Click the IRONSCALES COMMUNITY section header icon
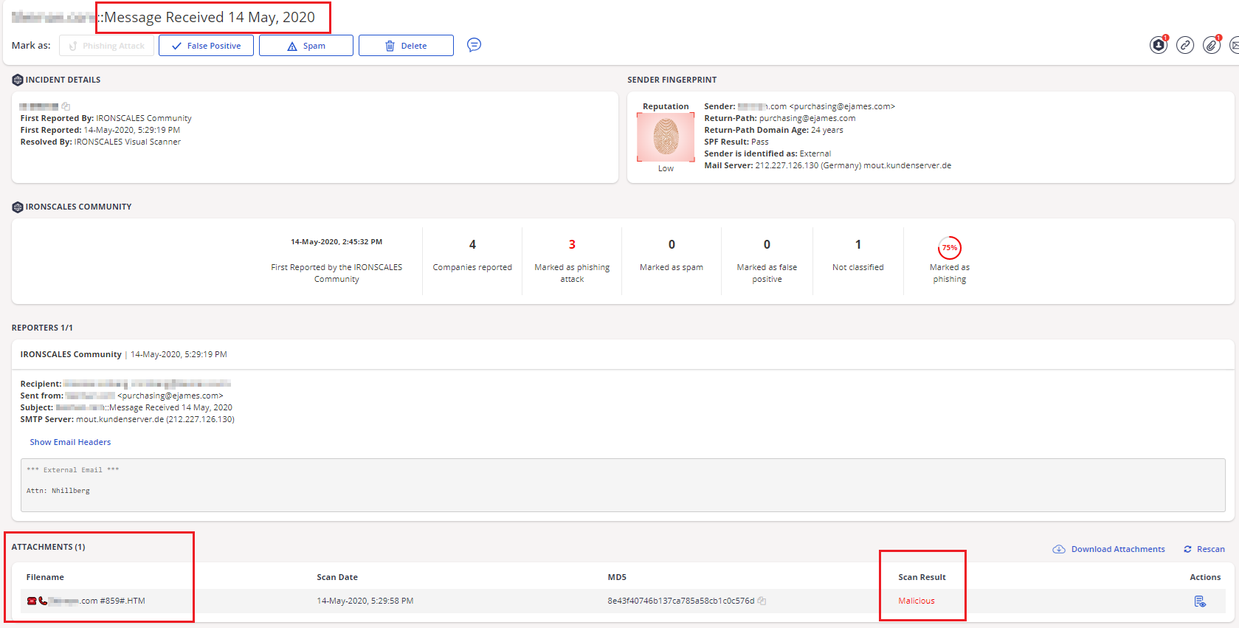Screen dimensions: 1239x628 [x=18, y=207]
